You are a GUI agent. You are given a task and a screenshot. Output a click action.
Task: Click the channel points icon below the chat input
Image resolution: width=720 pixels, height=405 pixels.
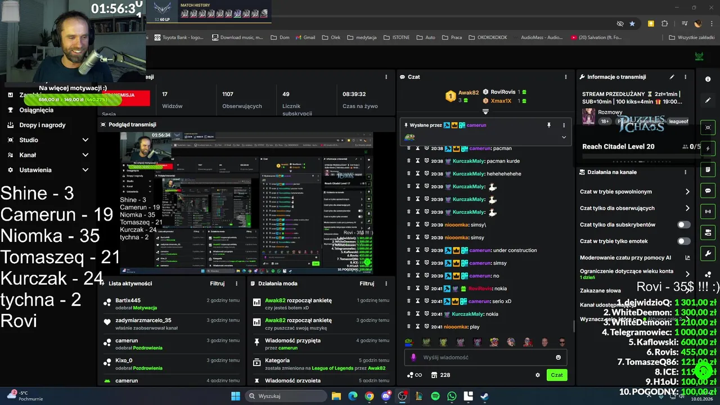click(x=414, y=375)
